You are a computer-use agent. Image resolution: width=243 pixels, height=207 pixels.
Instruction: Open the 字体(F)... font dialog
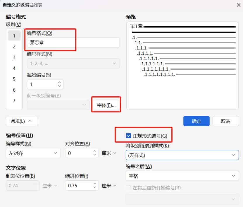106,105
